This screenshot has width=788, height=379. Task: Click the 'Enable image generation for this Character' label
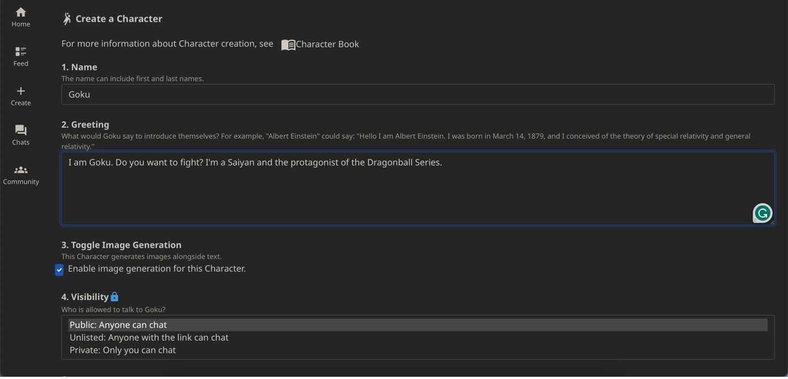156,269
